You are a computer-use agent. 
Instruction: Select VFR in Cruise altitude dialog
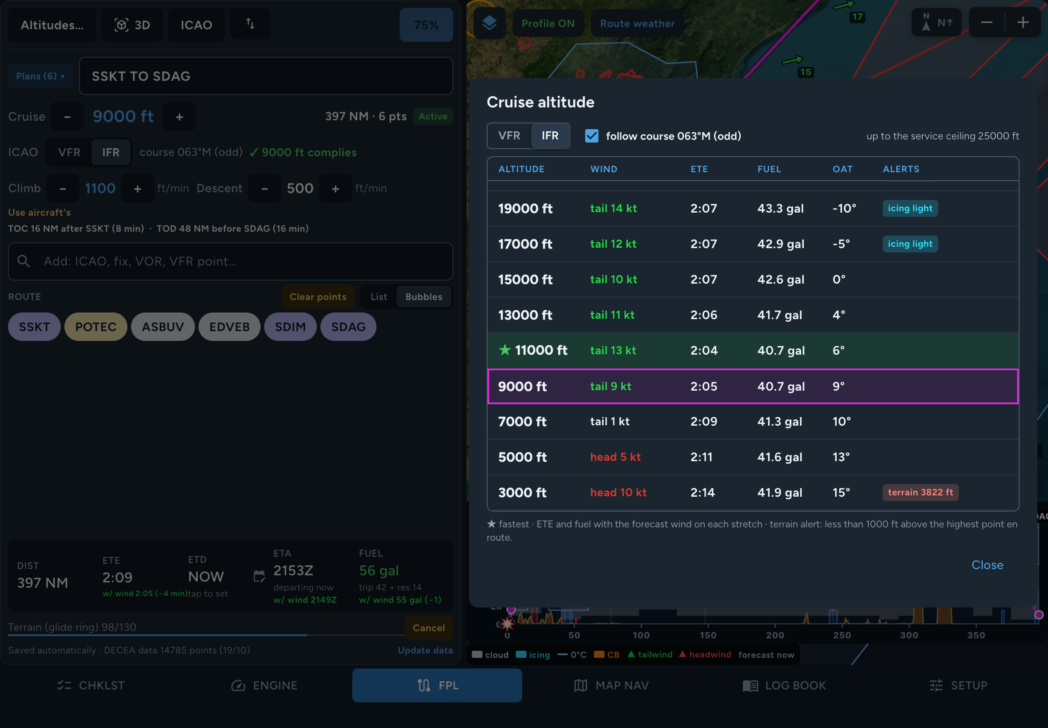click(509, 135)
